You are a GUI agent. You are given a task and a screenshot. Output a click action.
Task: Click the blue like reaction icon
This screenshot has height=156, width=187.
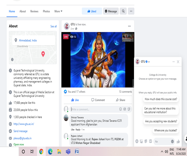65,91
